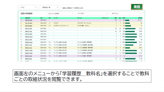Click the 国語の学習履歴 title
This screenshot has width=164, height=92.
click(x=26, y=14)
